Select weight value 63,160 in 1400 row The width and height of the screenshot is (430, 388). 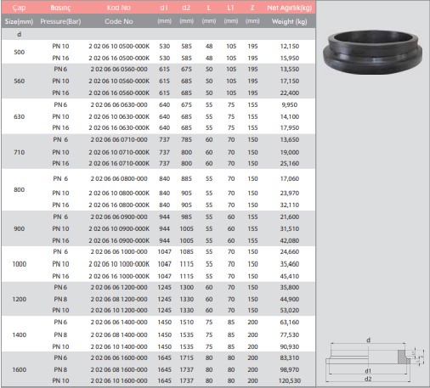click(x=290, y=322)
